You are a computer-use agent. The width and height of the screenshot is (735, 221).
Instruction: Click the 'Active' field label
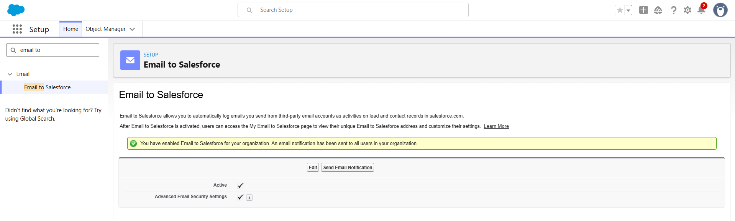pyautogui.click(x=220, y=185)
